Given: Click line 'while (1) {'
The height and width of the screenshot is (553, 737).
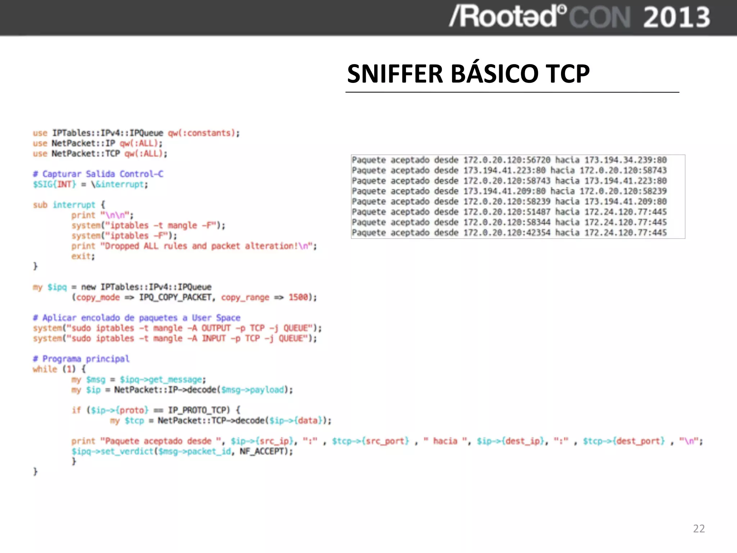Looking at the screenshot, I should pyautogui.click(x=59, y=369).
